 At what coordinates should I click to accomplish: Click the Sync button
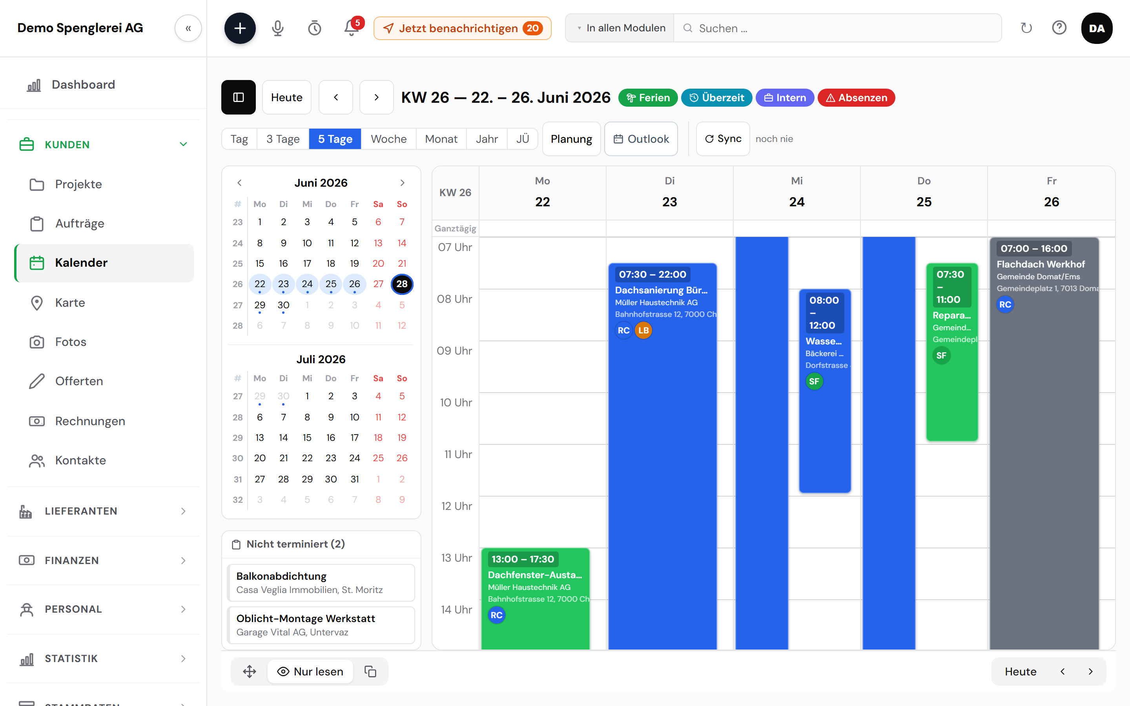click(723, 139)
